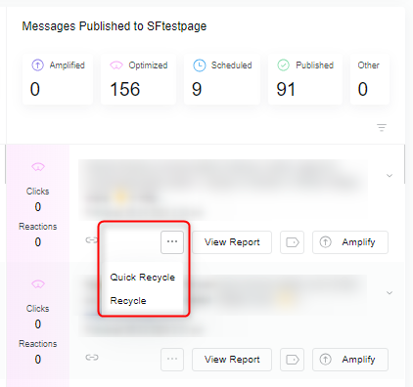Amplify the second message

350,360
